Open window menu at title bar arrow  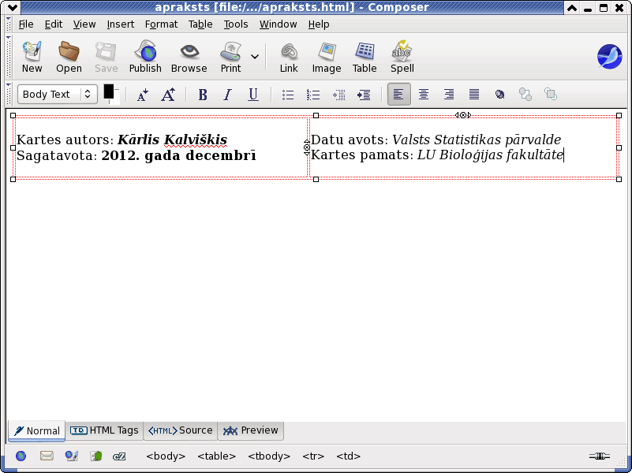(x=12, y=7)
